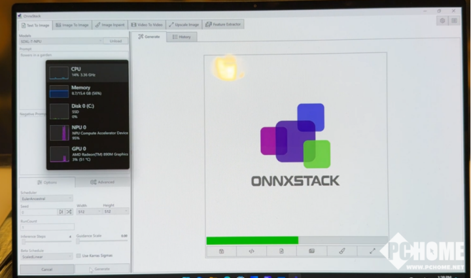Expand the Scheduler dropdown EulerAncestral
Image resolution: width=471 pixels, height=278 pixels.
[x=46, y=198]
